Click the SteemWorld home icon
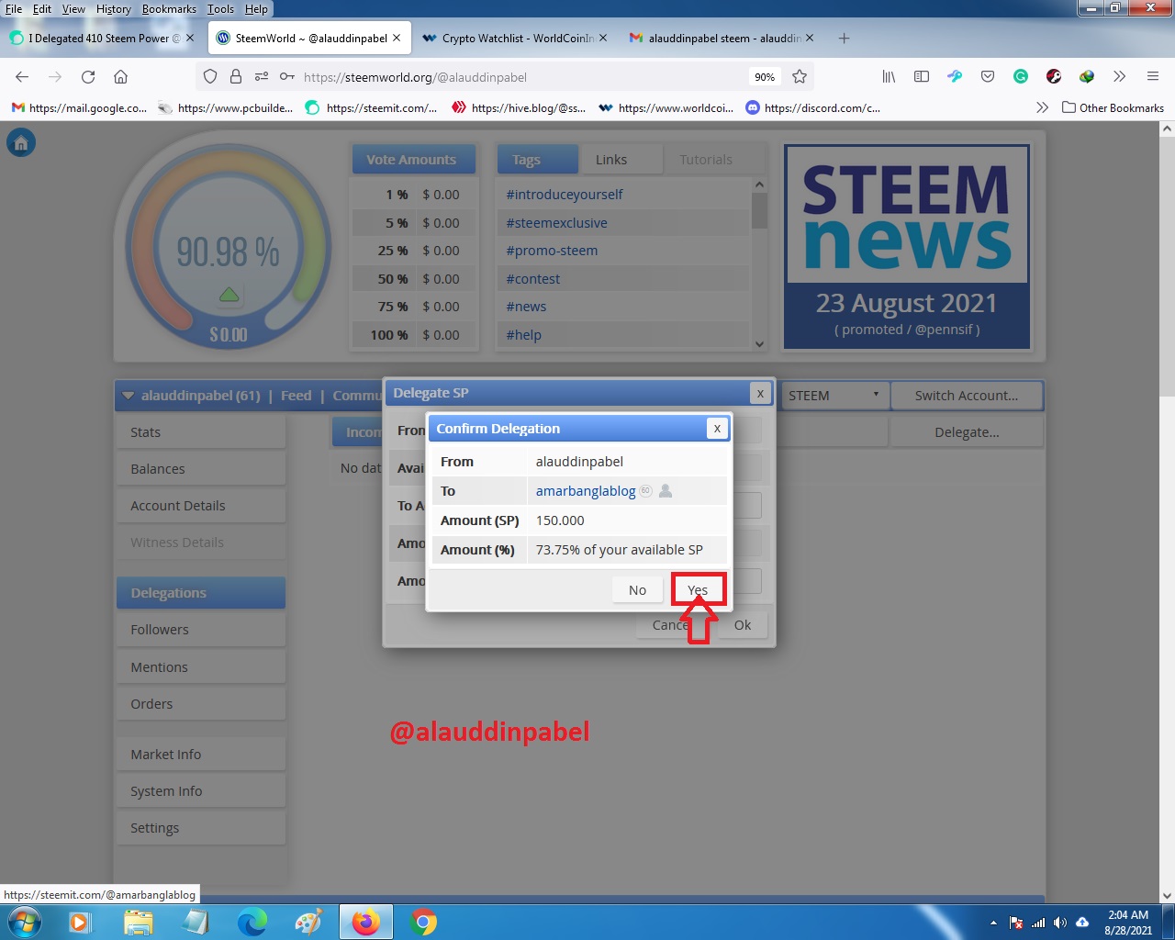Screen dimensions: 1175x940 [21, 142]
